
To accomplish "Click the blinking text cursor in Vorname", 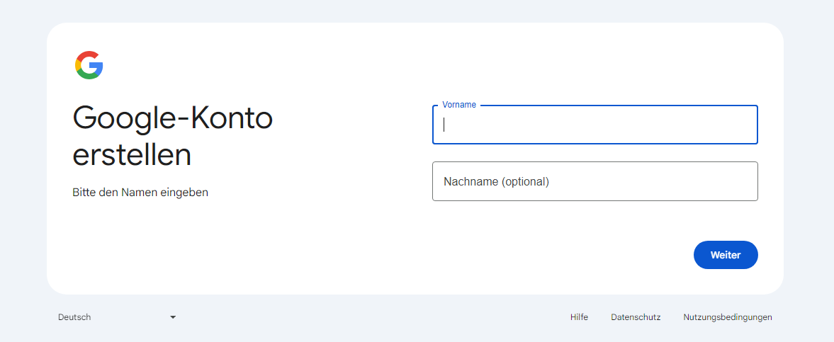I will pyautogui.click(x=444, y=125).
